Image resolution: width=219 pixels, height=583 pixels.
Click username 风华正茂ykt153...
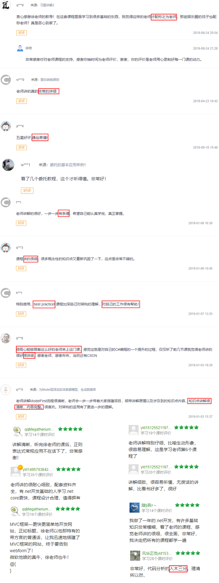point(157,553)
